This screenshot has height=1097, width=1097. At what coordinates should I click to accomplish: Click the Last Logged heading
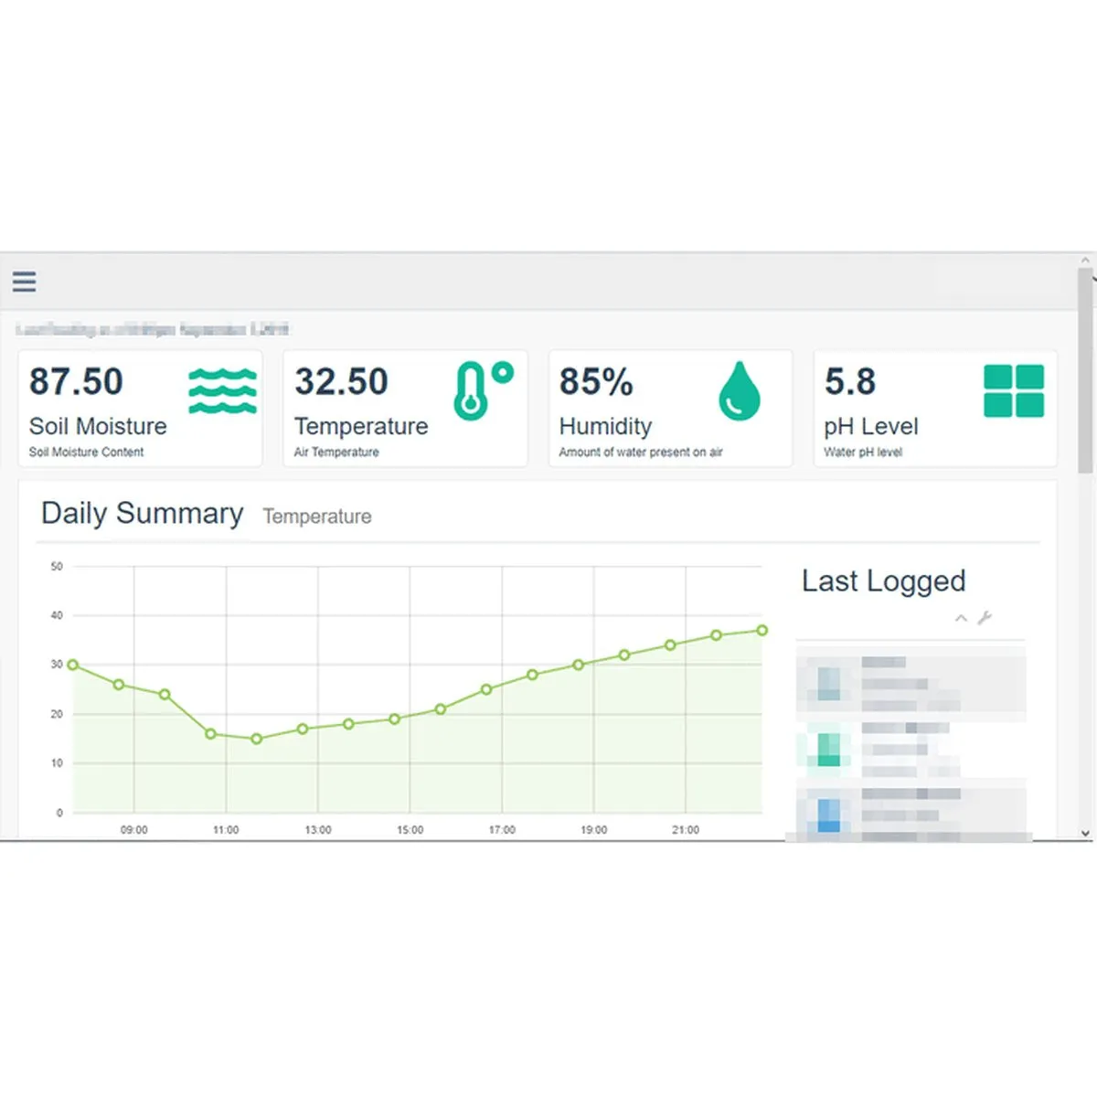click(x=884, y=581)
